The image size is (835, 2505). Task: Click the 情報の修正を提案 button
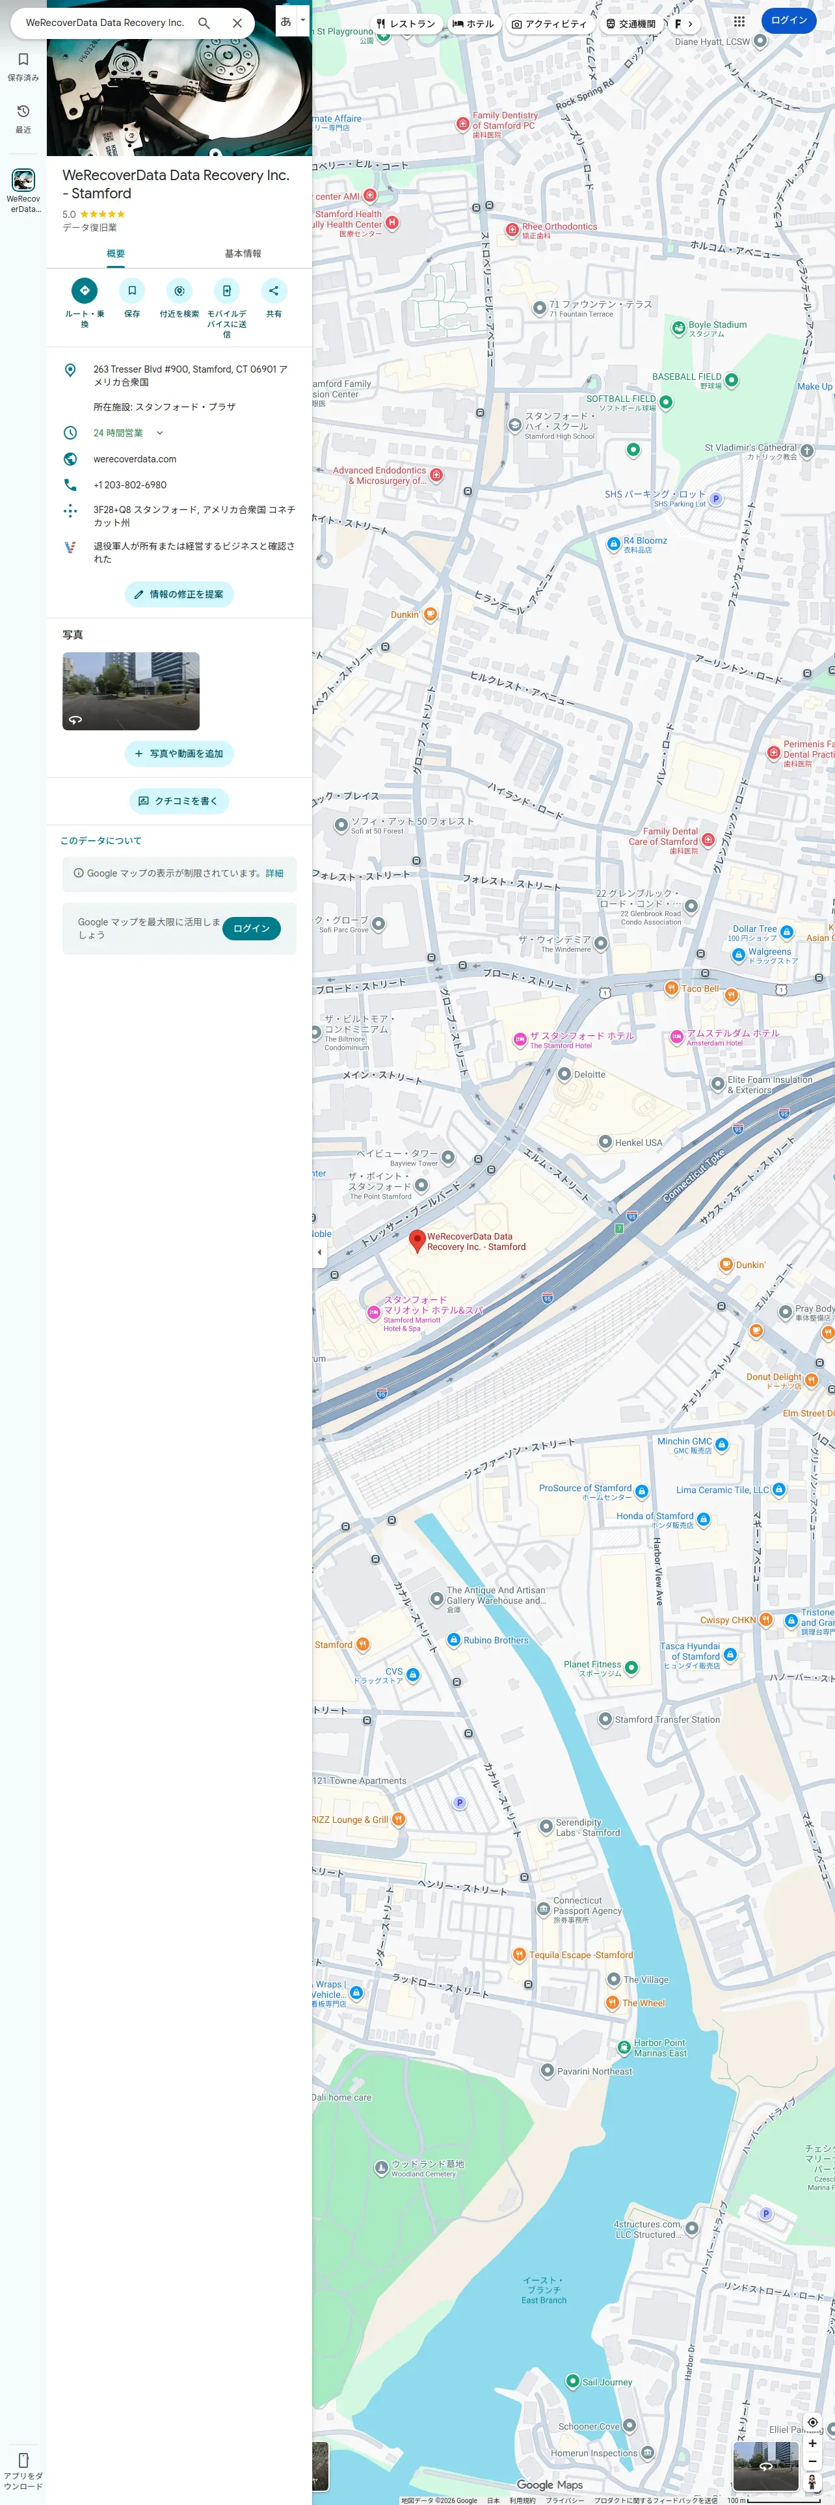point(179,594)
